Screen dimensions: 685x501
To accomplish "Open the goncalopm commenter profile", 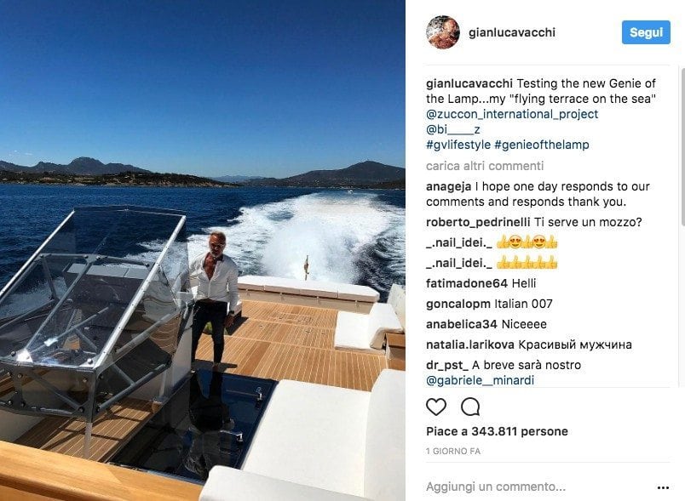I will pos(458,304).
